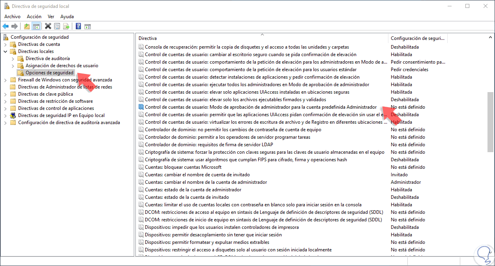The width and height of the screenshot is (495, 266).
Task: Click the vertical scrollbar thumb in policy list
Action: [491, 122]
